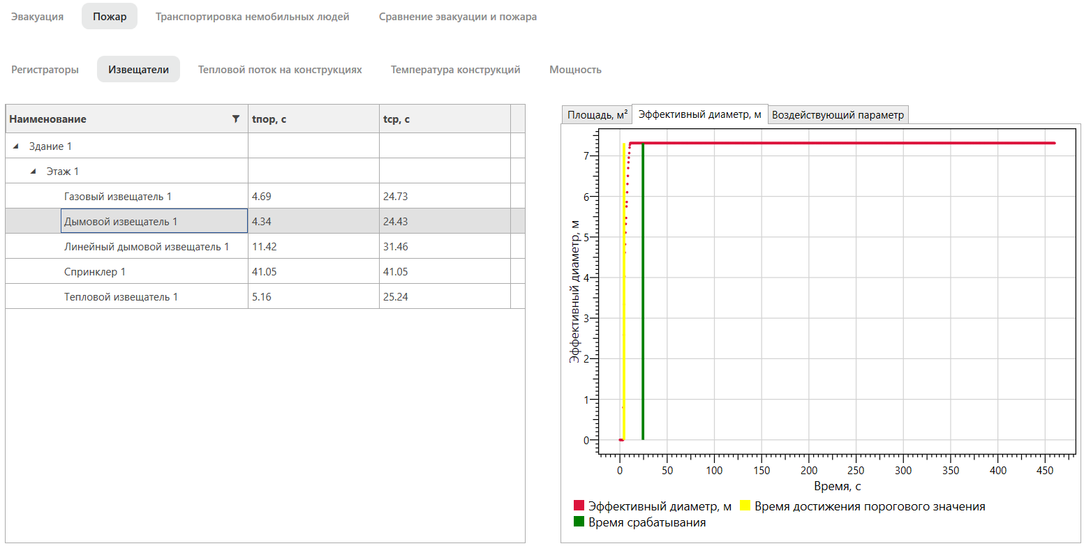1084x546 pixels.
Task: Click the tср value 31.46 cell
Action: (x=445, y=247)
